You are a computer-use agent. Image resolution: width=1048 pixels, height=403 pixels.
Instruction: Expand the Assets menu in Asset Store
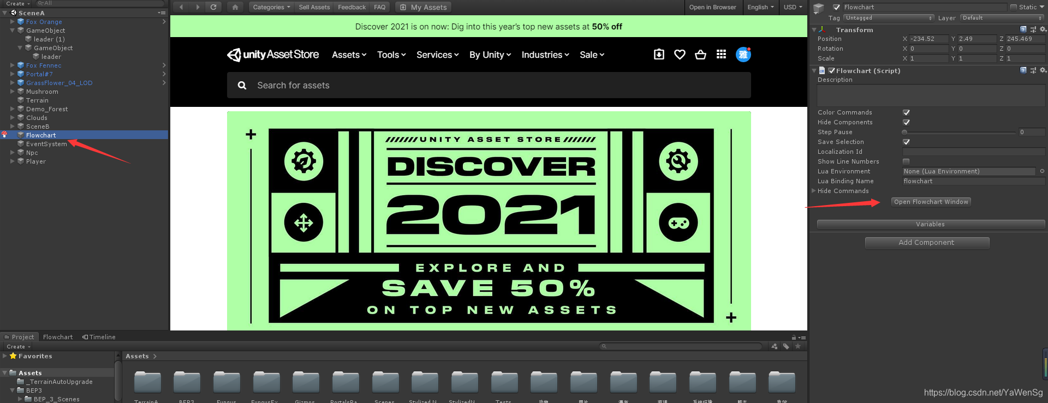[349, 55]
